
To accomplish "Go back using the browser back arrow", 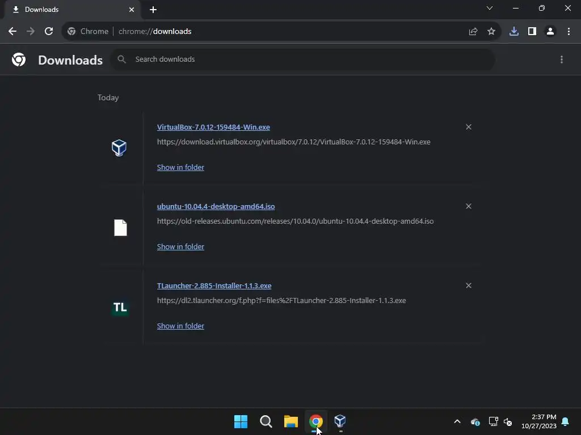I will [12, 32].
